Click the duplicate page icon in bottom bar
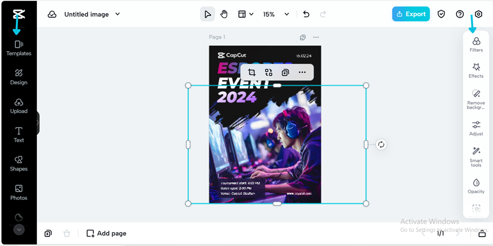The width and height of the screenshot is (493, 246). tap(48, 233)
